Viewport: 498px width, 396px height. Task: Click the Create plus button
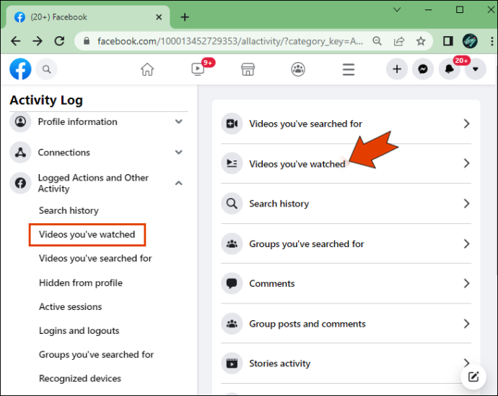click(x=397, y=69)
